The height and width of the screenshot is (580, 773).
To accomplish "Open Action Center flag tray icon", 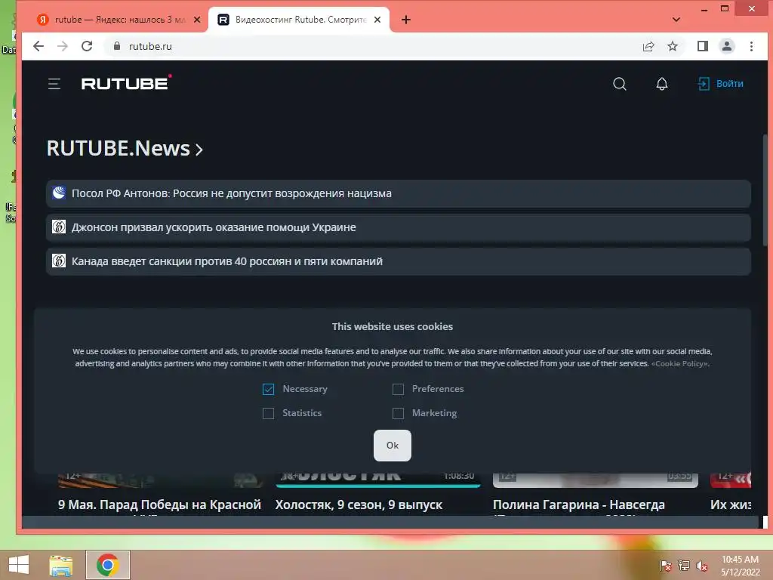I will tap(666, 566).
